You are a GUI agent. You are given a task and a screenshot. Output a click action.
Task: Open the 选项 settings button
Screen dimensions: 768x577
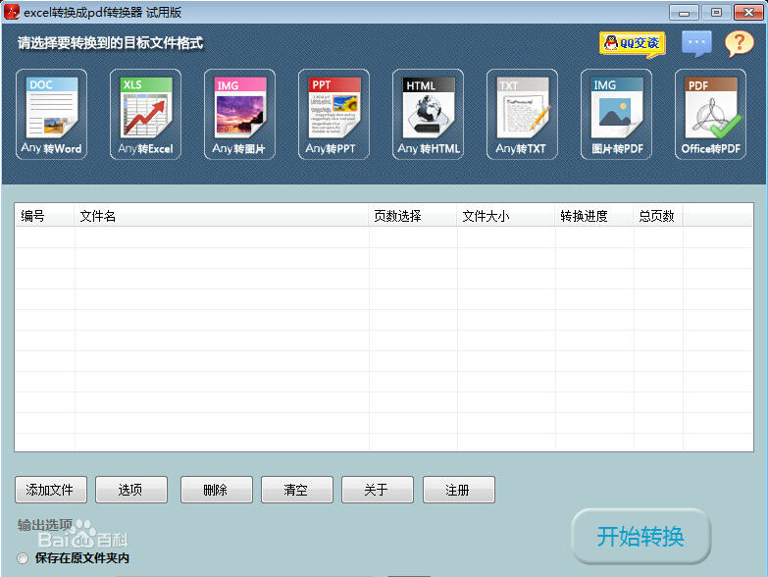(x=131, y=490)
